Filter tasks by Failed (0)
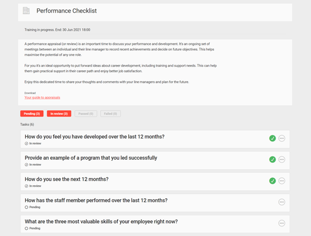This screenshot has width=311, height=236. (x=110, y=114)
